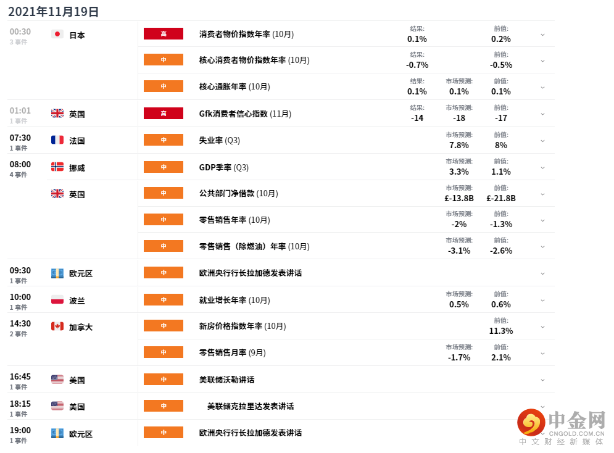Viewport: 614px width, 453px height.
Task: Click the 2021年11月19日 date heading
Action: click(53, 11)
